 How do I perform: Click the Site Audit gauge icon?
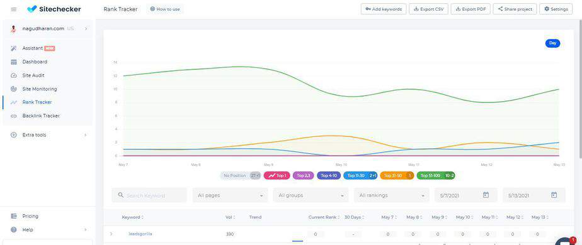point(14,75)
